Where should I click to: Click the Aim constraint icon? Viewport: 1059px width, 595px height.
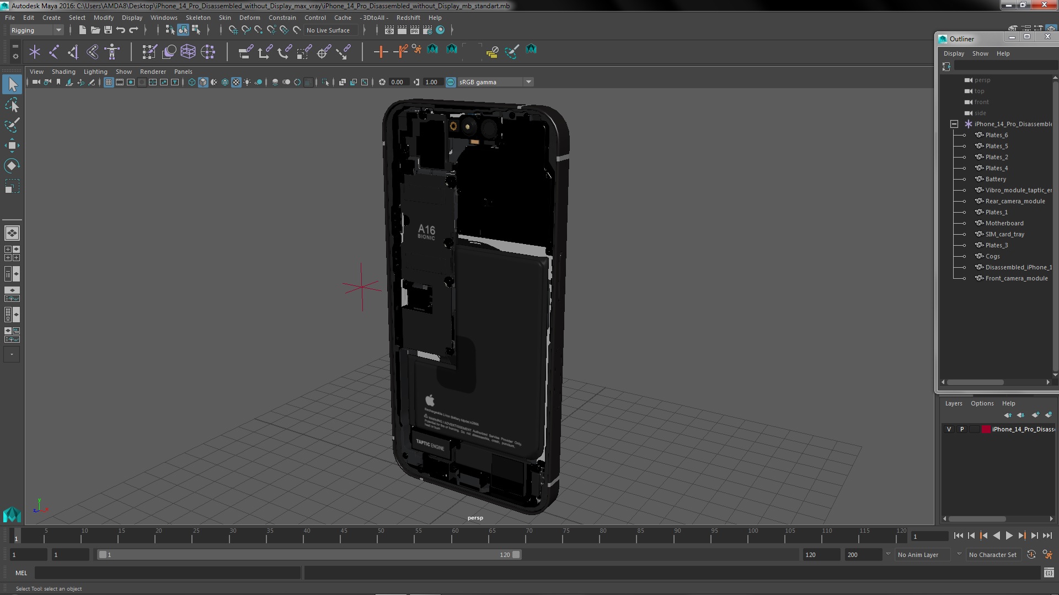click(324, 52)
